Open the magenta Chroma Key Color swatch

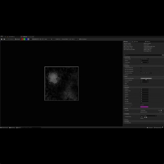click(144, 107)
